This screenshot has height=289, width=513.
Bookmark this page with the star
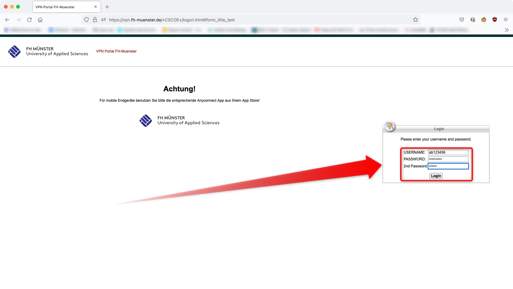pos(416,20)
